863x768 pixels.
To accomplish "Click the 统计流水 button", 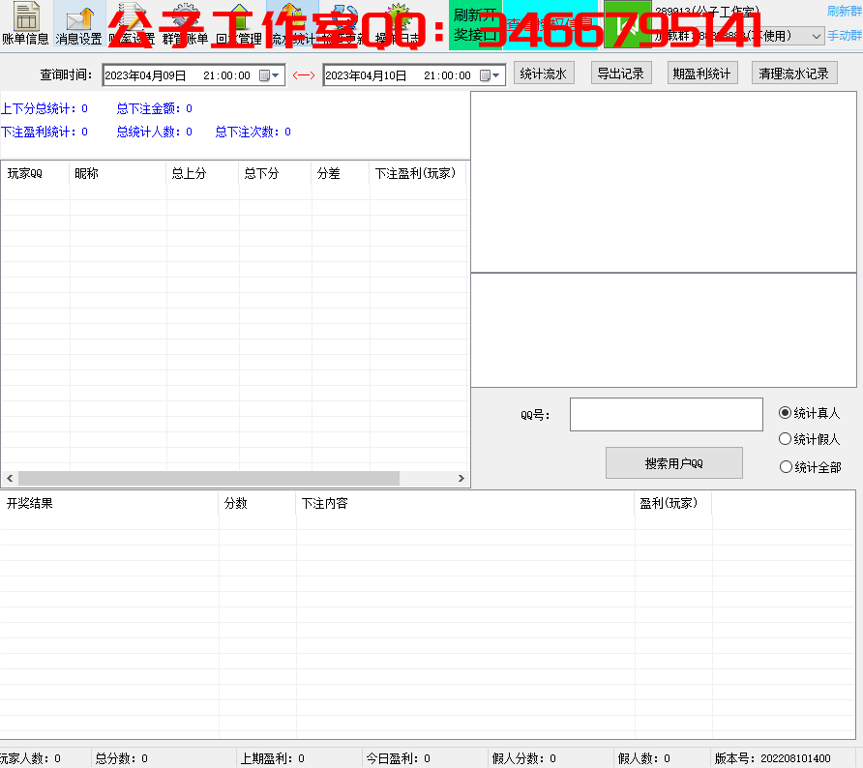I will pyautogui.click(x=544, y=74).
